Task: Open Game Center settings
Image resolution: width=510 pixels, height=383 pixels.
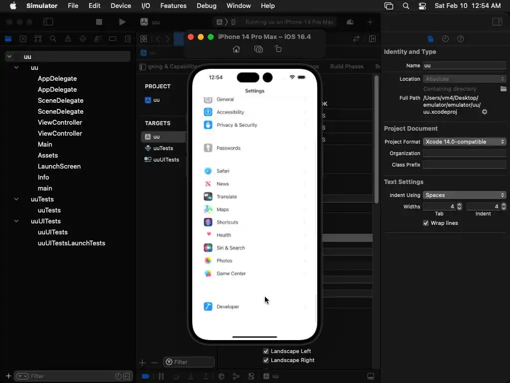Action: [x=255, y=274]
